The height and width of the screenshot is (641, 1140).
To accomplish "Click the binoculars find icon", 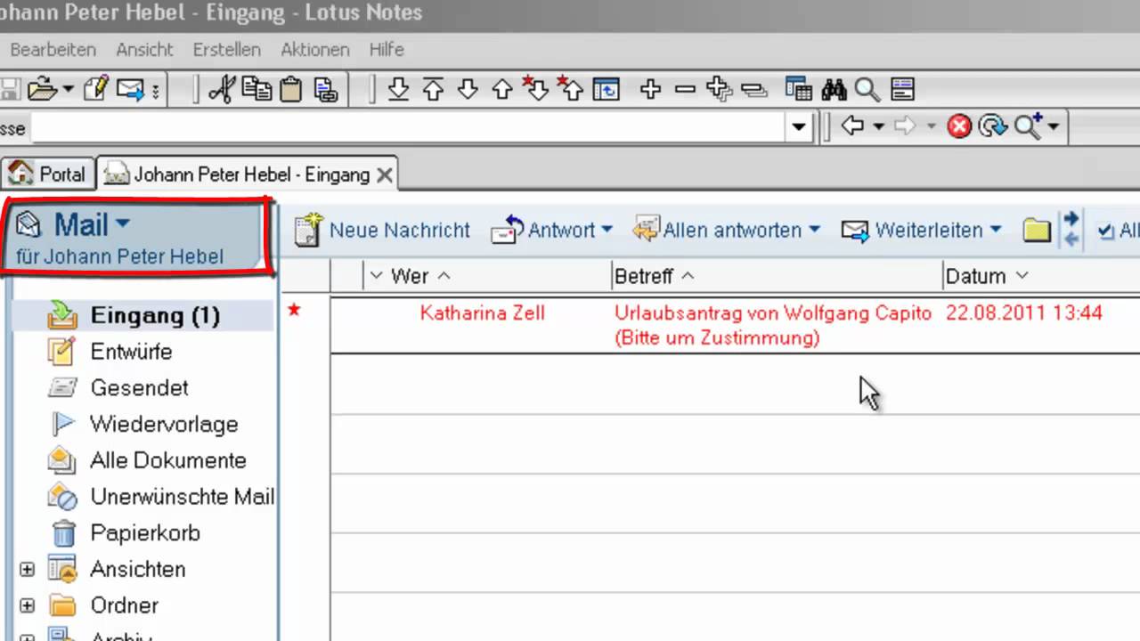I will click(834, 89).
